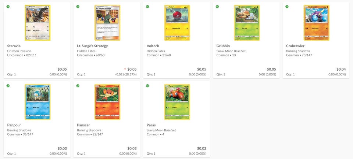
Task: Toggle the check mark on Grubbin card
Action: pyautogui.click(x=217, y=7)
